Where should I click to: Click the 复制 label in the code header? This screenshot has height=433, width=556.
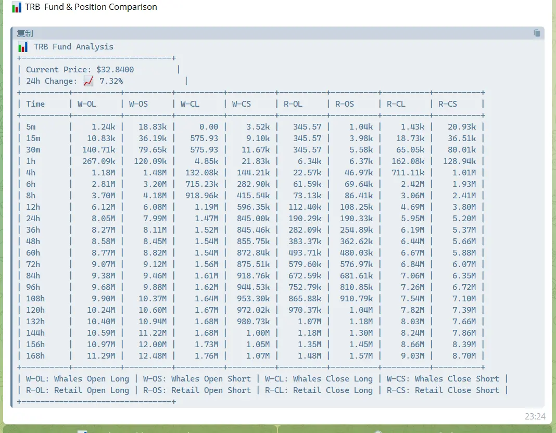pyautogui.click(x=25, y=33)
